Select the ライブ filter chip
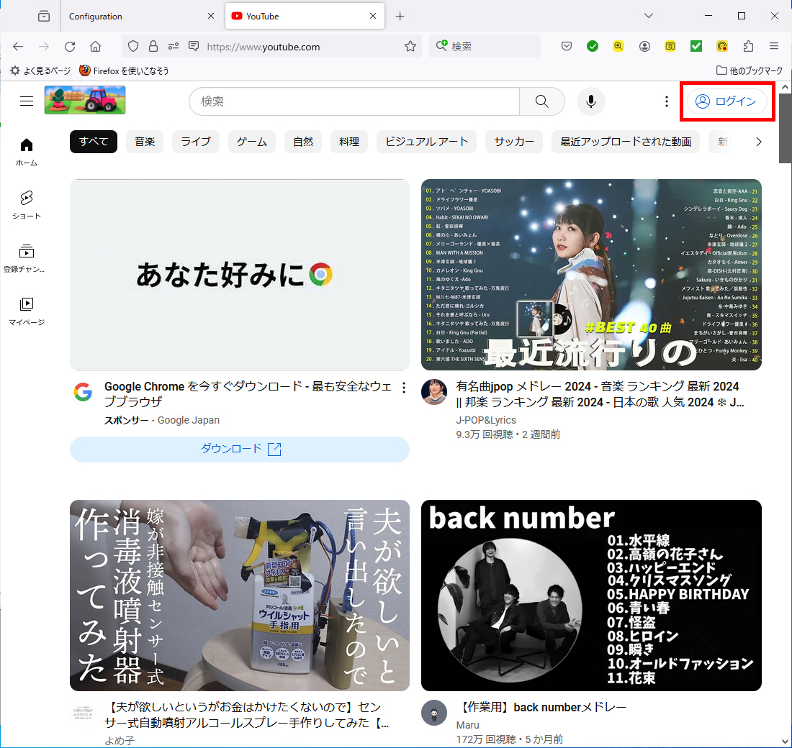Image resolution: width=792 pixels, height=748 pixels. coord(195,142)
